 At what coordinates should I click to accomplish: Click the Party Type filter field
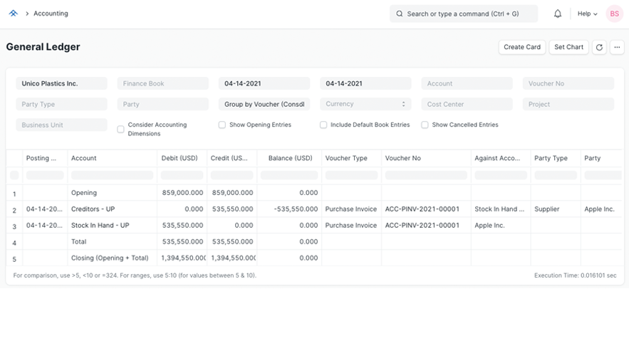click(61, 104)
